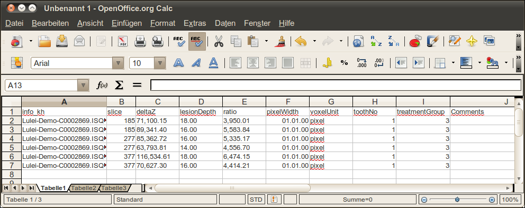Viewport: 525px width, 208px height.
Task: Click the Function equals sign button
Action: click(x=137, y=85)
